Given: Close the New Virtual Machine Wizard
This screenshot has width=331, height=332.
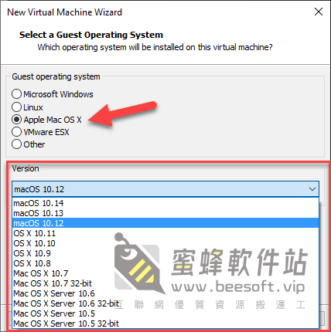Looking at the screenshot, I should pyautogui.click(x=319, y=12).
